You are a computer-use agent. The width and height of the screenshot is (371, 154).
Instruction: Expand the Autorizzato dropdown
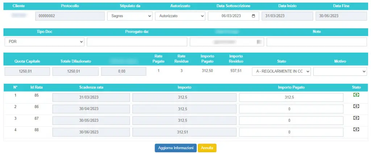(x=180, y=16)
